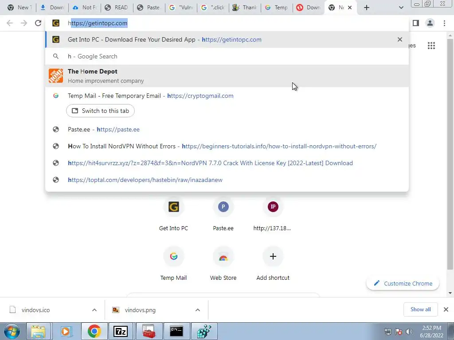Click the browser forward arrow
The image size is (454, 340).
(x=24, y=23)
